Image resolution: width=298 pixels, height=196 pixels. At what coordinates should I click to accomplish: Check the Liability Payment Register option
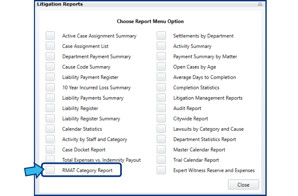[x=50, y=77]
